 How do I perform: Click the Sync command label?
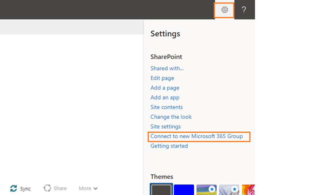click(x=25, y=189)
